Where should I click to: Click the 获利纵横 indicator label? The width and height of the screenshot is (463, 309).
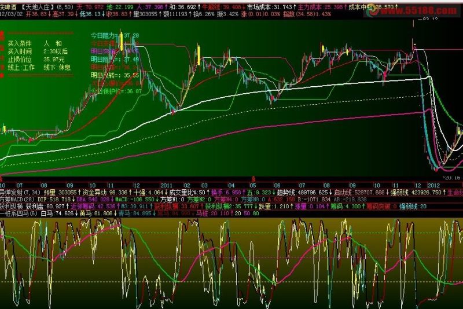[x=11, y=207]
